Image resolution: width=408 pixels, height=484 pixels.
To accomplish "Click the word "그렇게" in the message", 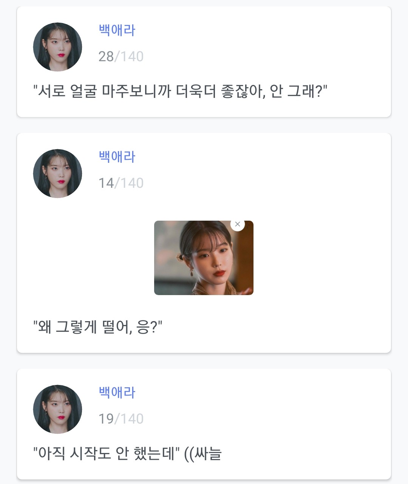I will coord(76,327).
